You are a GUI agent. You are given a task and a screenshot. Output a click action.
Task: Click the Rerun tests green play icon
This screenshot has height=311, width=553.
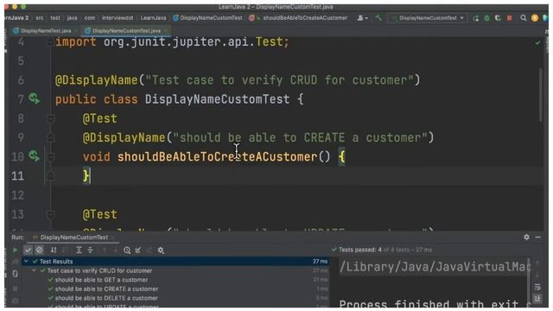(x=15, y=250)
